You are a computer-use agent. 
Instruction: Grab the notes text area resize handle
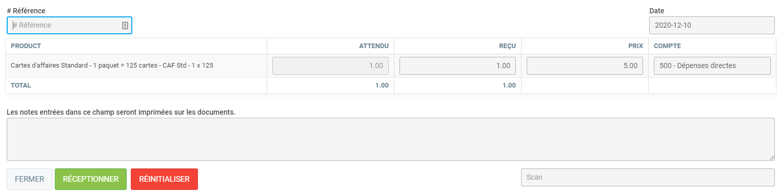pos(771,158)
